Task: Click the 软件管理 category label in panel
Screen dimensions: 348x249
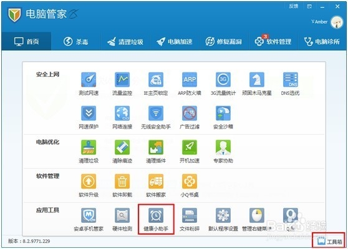Action: (47, 176)
